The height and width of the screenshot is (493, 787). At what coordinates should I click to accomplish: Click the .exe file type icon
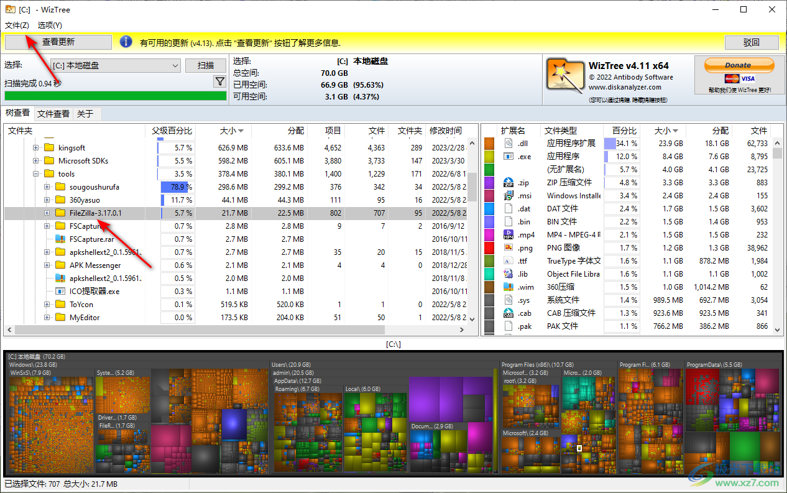coord(509,156)
